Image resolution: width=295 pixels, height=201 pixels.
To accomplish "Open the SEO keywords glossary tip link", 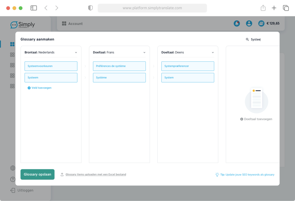I will tap(247, 174).
